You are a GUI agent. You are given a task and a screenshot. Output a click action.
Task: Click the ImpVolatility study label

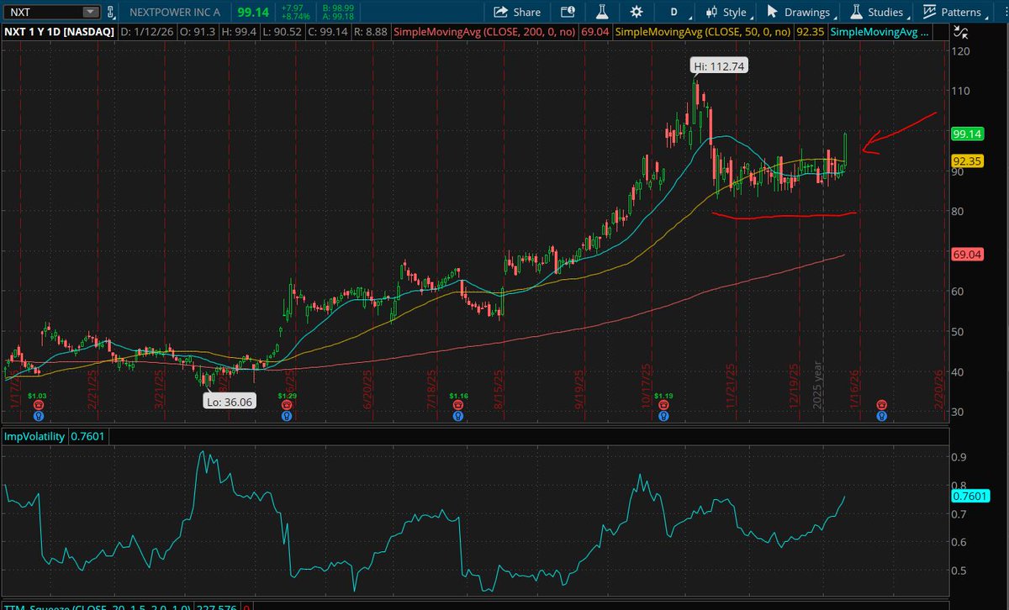point(35,436)
